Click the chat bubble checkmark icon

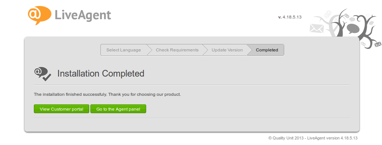(x=43, y=74)
